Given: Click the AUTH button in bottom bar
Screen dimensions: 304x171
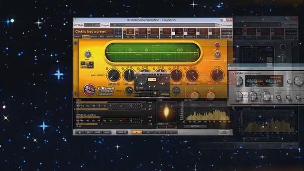Looking at the screenshot, I should [x=107, y=133].
